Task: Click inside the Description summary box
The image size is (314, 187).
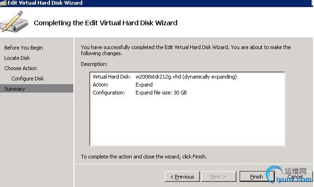Action: coord(187,122)
